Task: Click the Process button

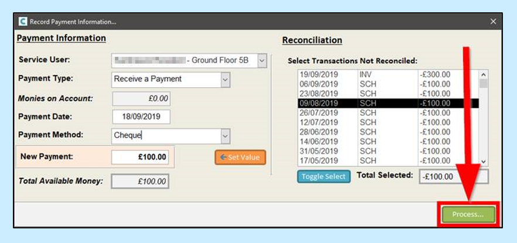Action: click(468, 214)
